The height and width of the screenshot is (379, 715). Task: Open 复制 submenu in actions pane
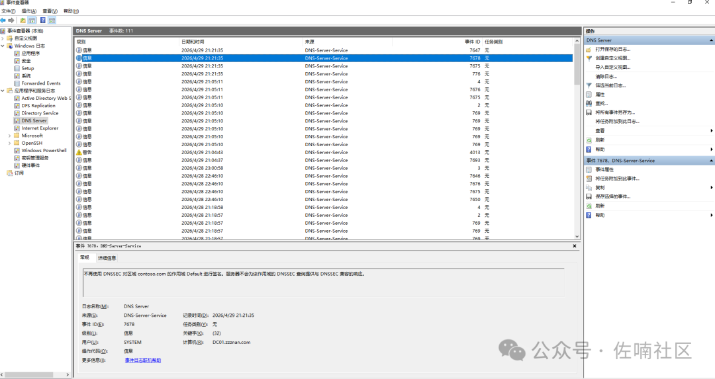[649, 188]
